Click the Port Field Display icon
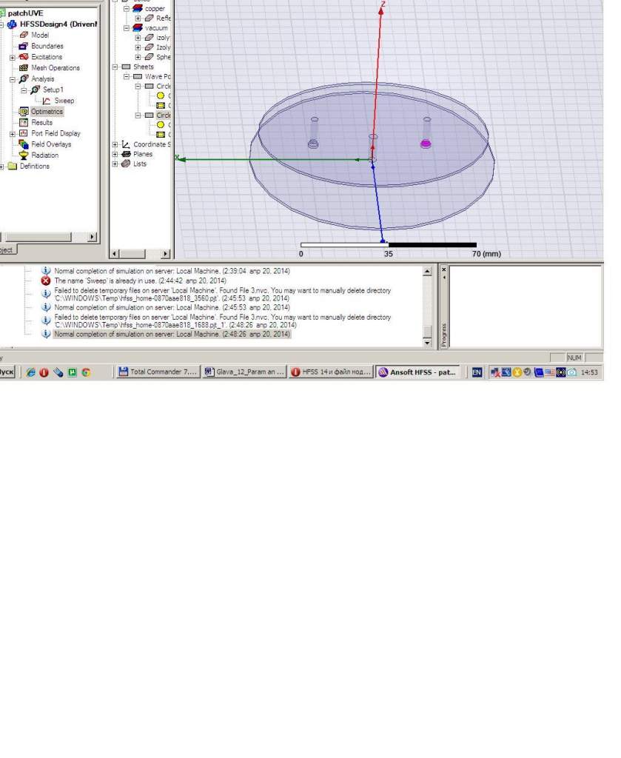The height and width of the screenshot is (758, 621). (23, 133)
